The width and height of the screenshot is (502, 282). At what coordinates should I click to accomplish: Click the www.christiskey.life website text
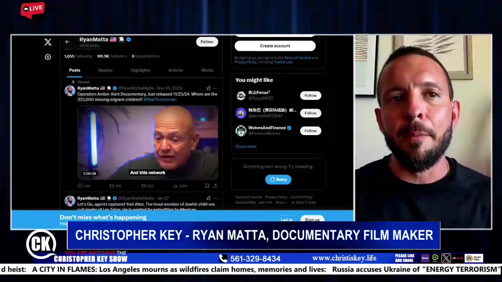coord(344,258)
